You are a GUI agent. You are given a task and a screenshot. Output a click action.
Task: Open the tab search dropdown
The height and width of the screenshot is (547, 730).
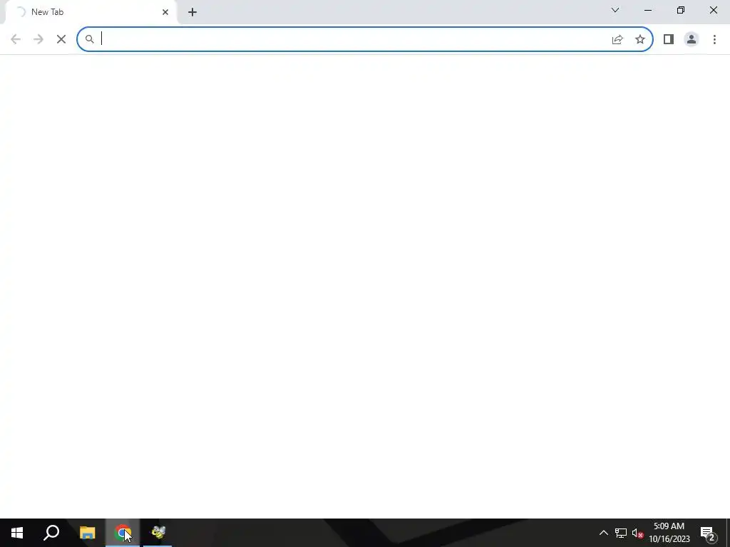coord(615,10)
